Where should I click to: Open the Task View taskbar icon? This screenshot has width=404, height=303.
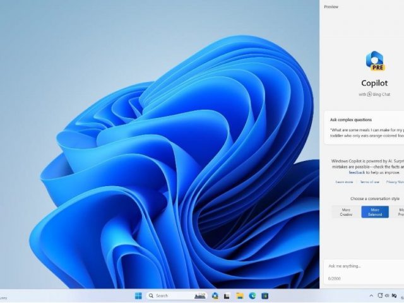pyautogui.click(x=227, y=296)
